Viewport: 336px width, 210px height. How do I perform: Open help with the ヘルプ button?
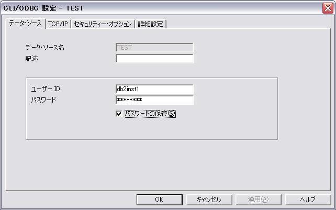pos(308,200)
